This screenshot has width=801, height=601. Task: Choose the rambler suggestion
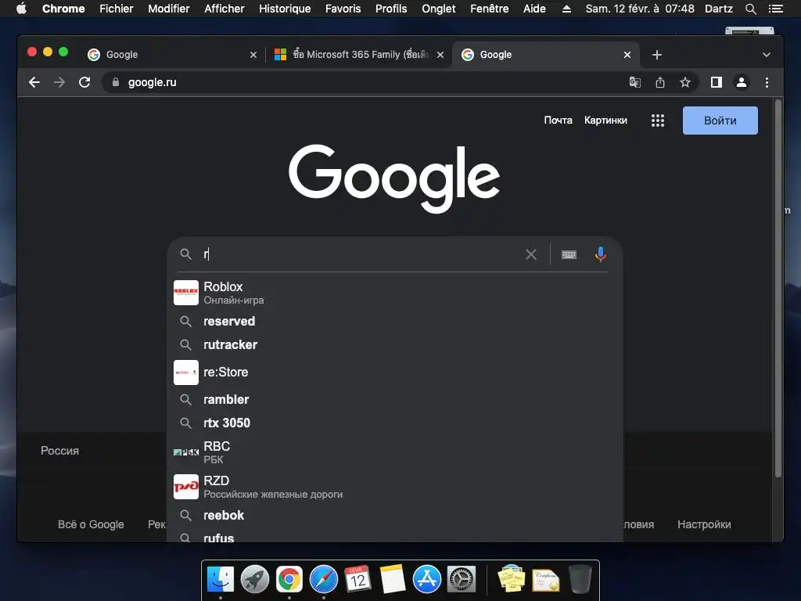tap(395, 399)
